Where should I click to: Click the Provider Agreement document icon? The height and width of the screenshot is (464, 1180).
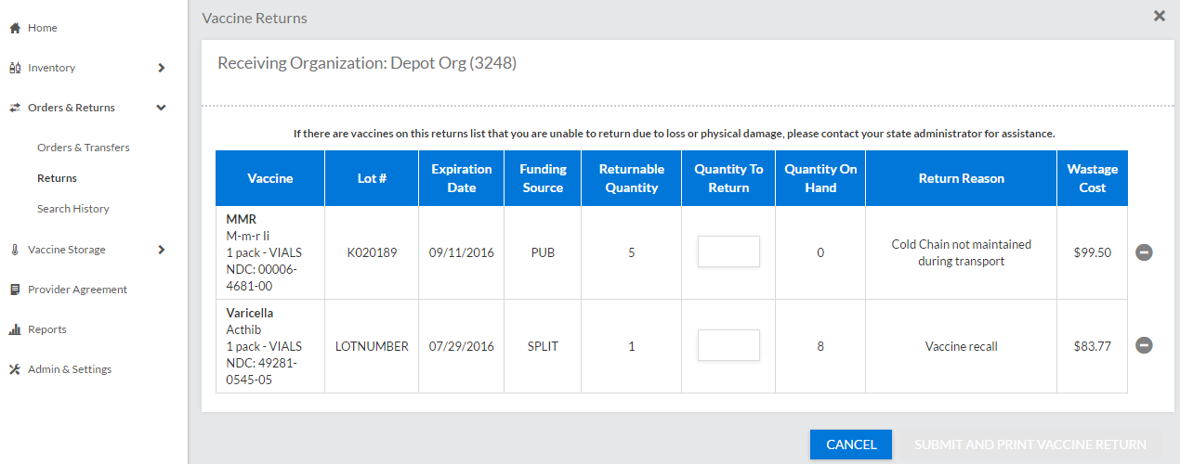(15, 290)
